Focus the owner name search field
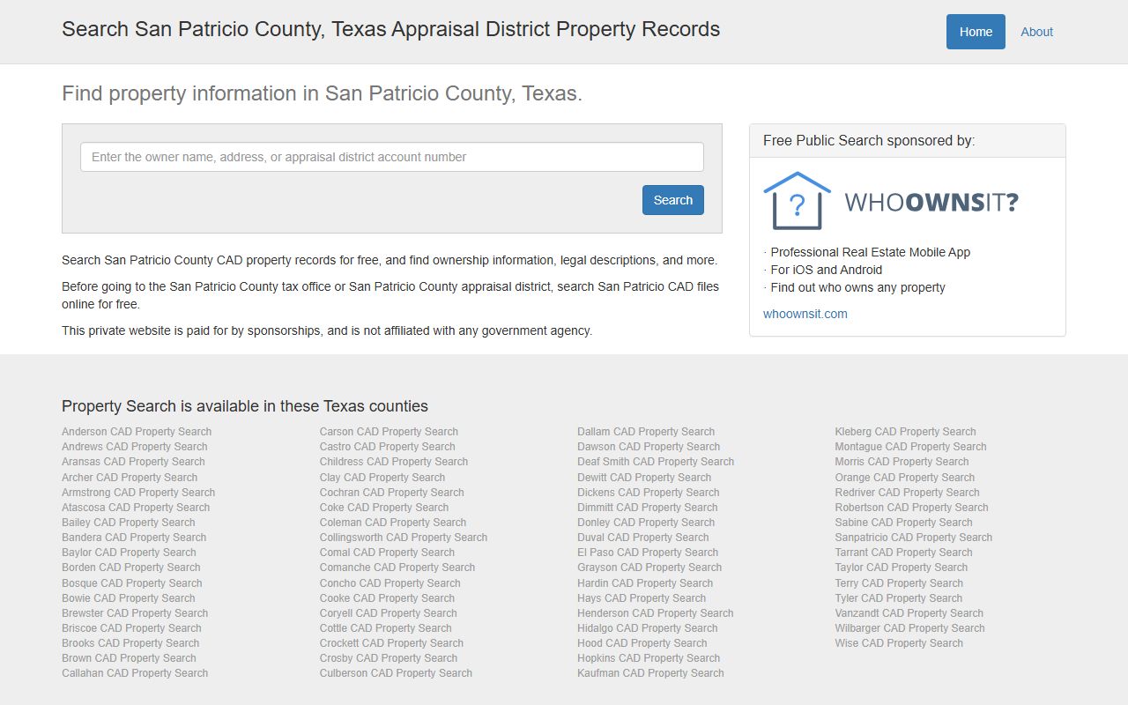 coord(392,157)
